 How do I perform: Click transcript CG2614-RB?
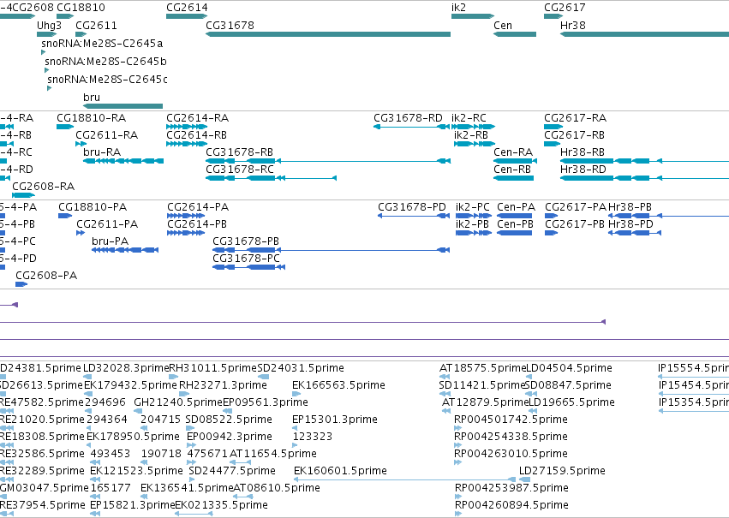197,135
